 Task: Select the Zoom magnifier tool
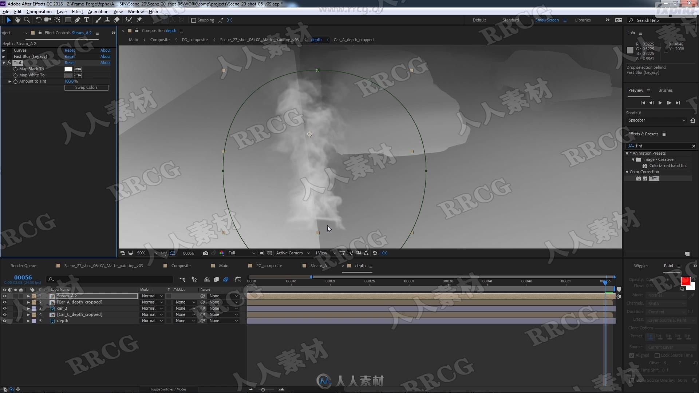click(27, 20)
